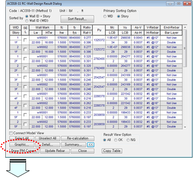
Task: Choose WID as primary sorting option
Action: tap(105, 16)
